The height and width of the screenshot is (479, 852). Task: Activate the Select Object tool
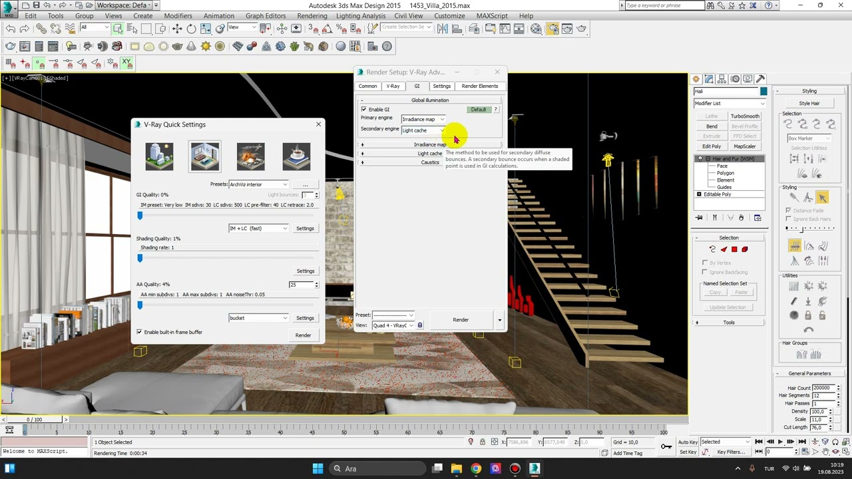coord(118,29)
